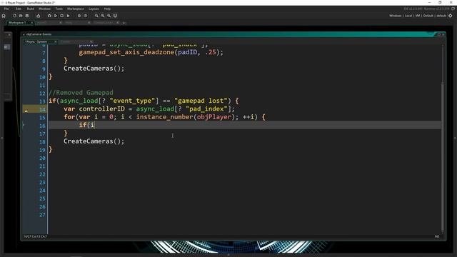Click the warning icon on line 14
This screenshot has width=457, height=257.
(26, 111)
